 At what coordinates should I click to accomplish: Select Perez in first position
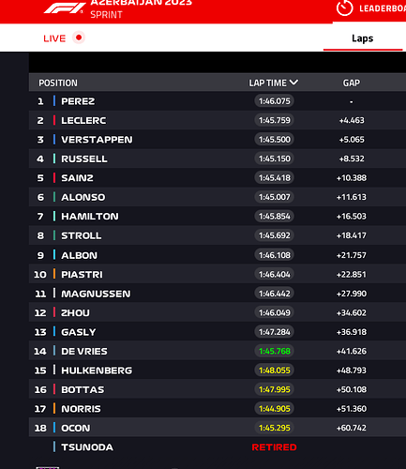coord(218,101)
